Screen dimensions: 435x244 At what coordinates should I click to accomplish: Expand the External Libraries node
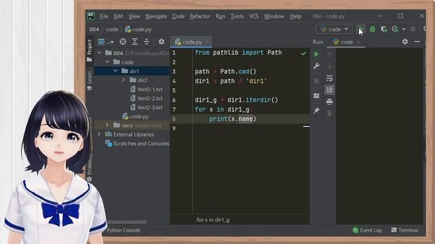[99, 134]
